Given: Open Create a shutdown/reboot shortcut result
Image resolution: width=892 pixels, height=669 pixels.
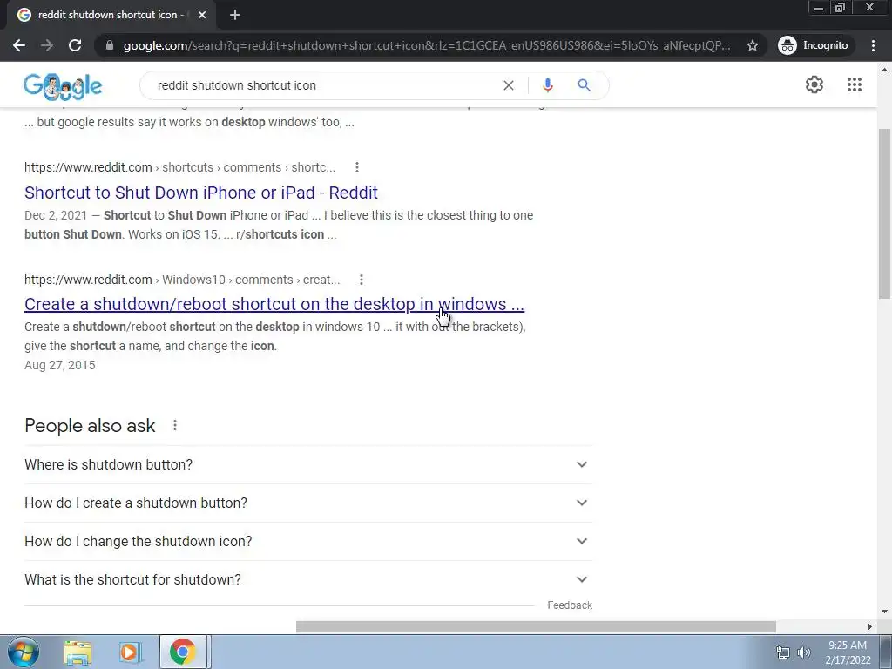Looking at the screenshot, I should pos(274,304).
